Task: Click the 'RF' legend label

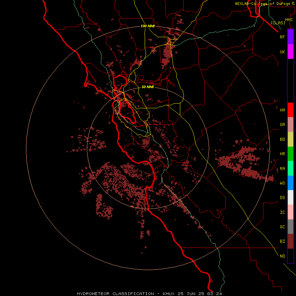Action: [x=282, y=37]
